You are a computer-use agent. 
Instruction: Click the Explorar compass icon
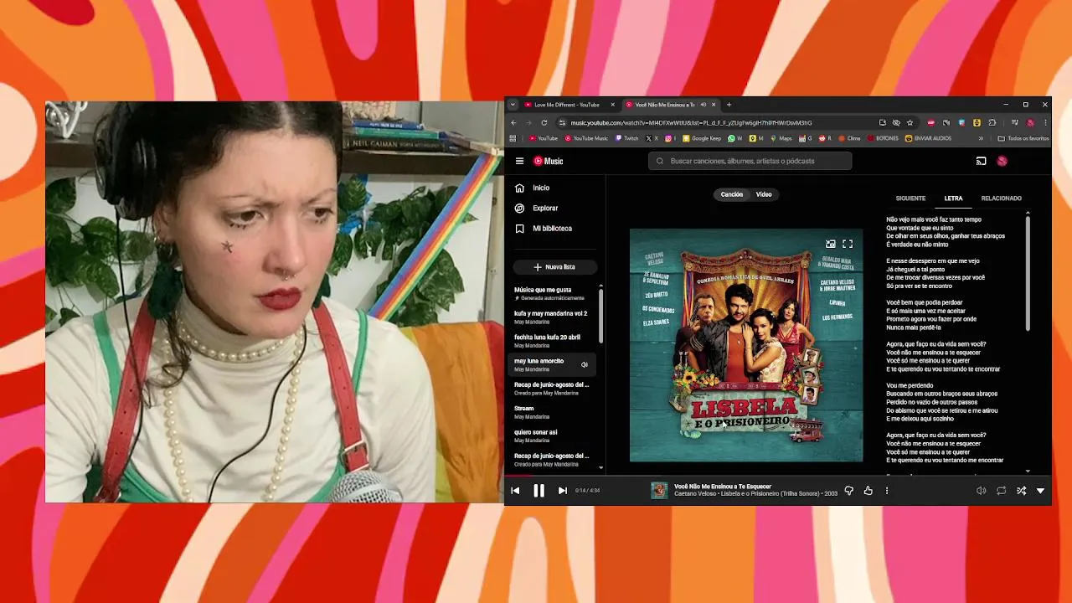pos(519,208)
